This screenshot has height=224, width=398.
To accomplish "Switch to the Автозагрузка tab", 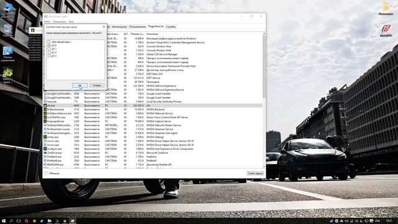I will [119, 27].
